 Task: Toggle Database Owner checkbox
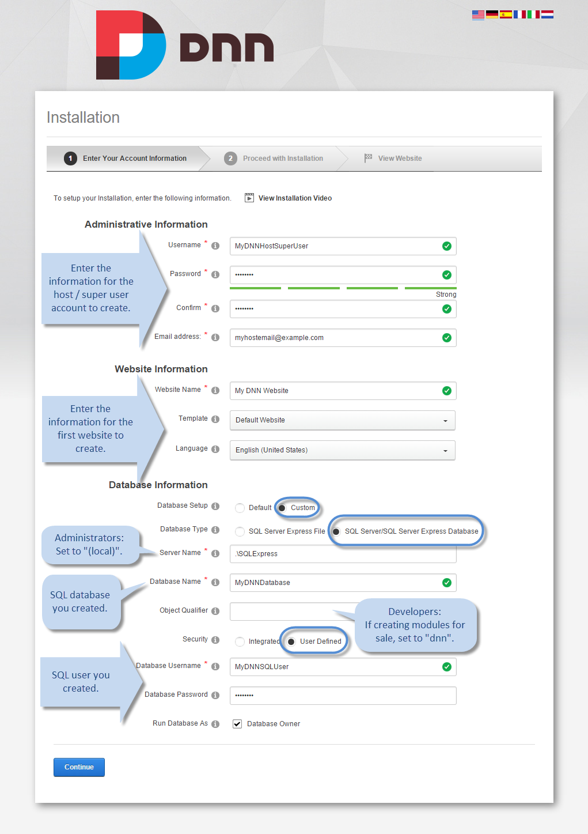(237, 724)
